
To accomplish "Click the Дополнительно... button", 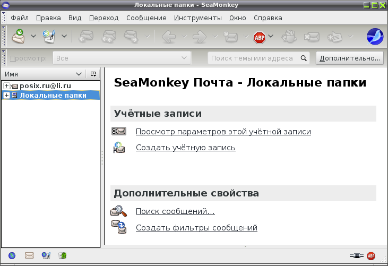I will 350,58.
